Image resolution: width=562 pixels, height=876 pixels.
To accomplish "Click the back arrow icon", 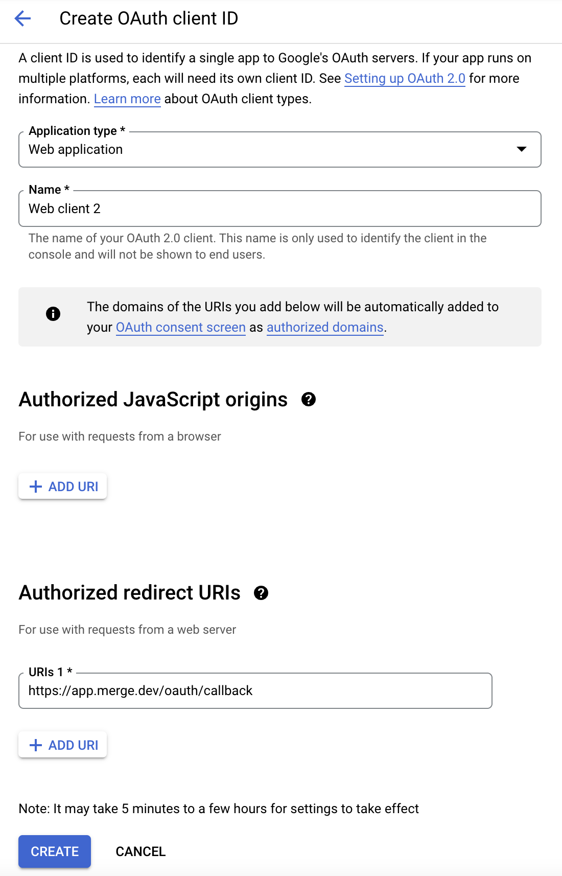I will (23, 19).
